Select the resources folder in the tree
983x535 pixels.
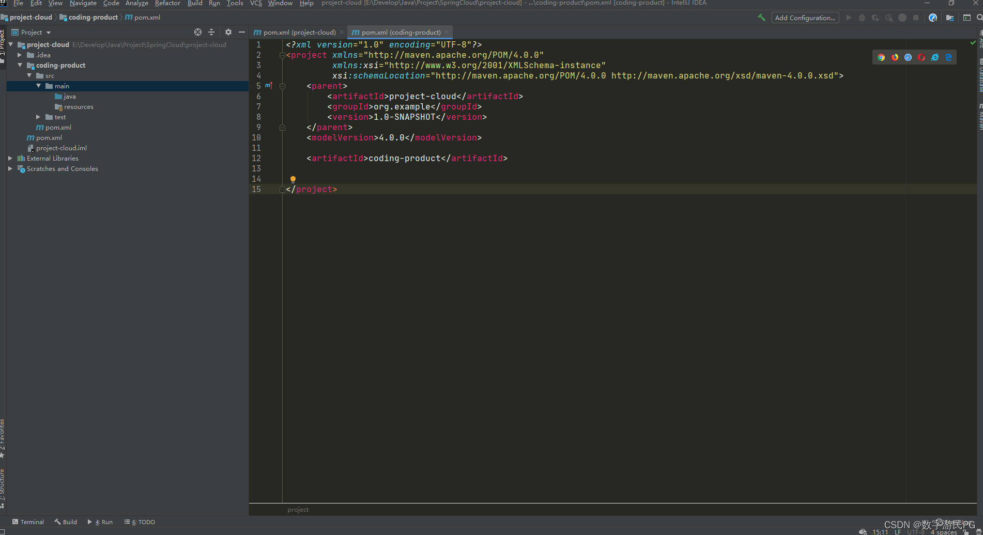pyautogui.click(x=74, y=106)
